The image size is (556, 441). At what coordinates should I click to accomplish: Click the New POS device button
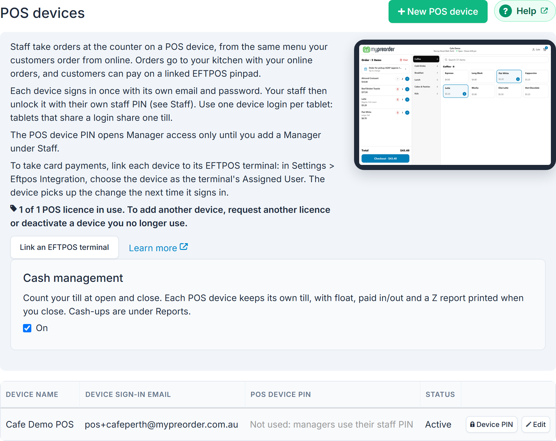tap(438, 12)
